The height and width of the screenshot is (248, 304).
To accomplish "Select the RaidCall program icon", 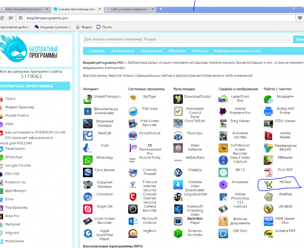I will [x=88, y=136].
